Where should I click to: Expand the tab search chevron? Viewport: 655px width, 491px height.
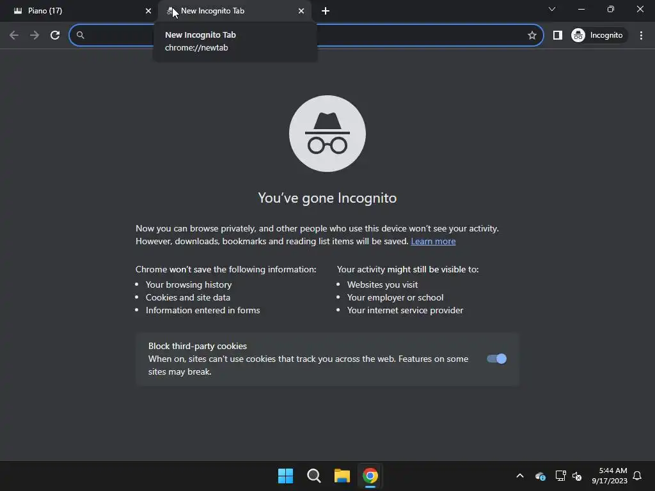pos(552,9)
